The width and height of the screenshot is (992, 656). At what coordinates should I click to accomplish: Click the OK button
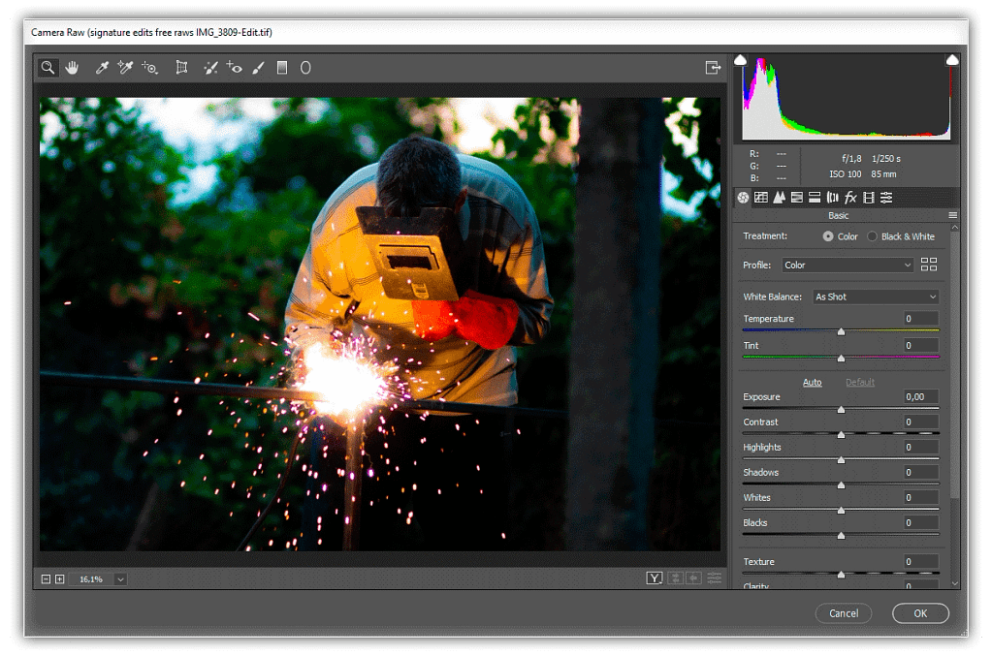[920, 613]
